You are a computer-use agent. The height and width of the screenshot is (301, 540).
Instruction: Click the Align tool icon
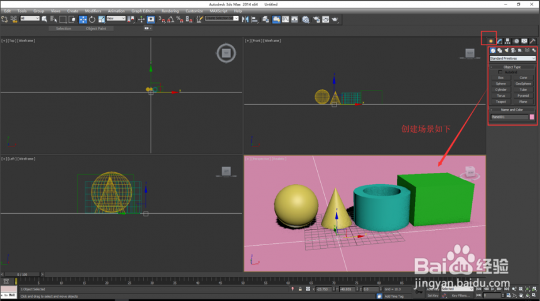[254, 19]
